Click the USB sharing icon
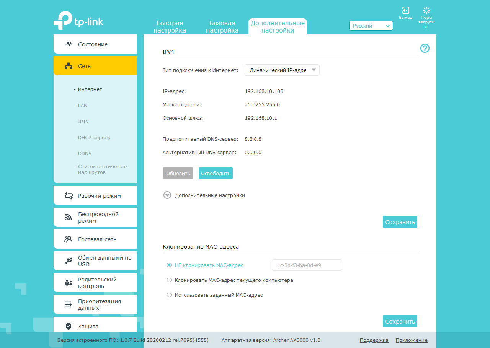Image resolution: width=490 pixels, height=348 pixels. [69, 261]
